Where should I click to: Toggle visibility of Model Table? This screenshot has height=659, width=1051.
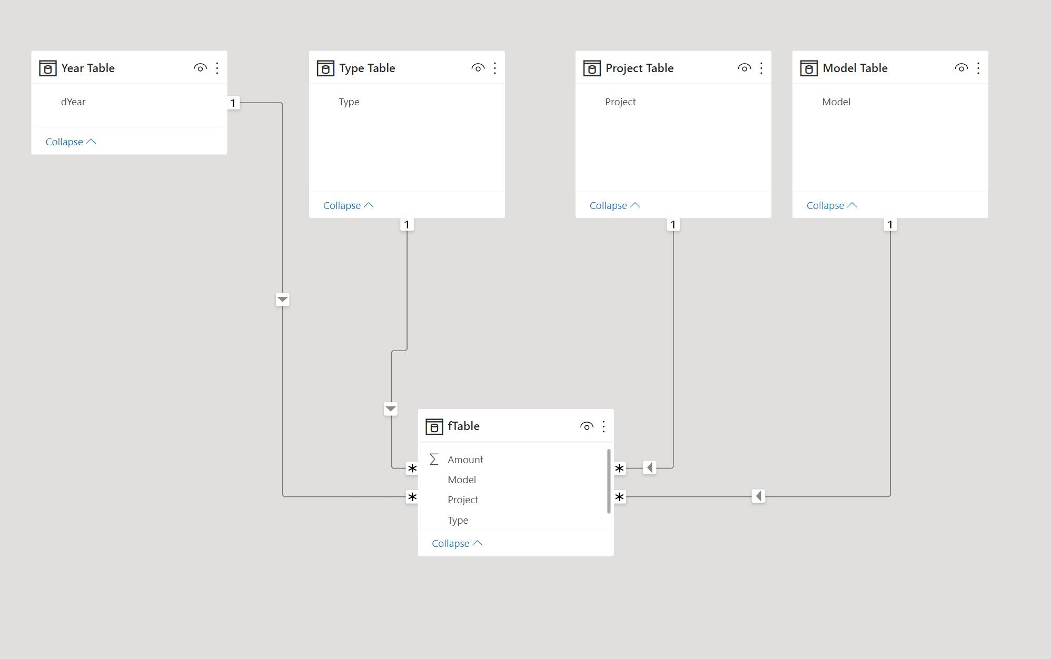coord(961,68)
